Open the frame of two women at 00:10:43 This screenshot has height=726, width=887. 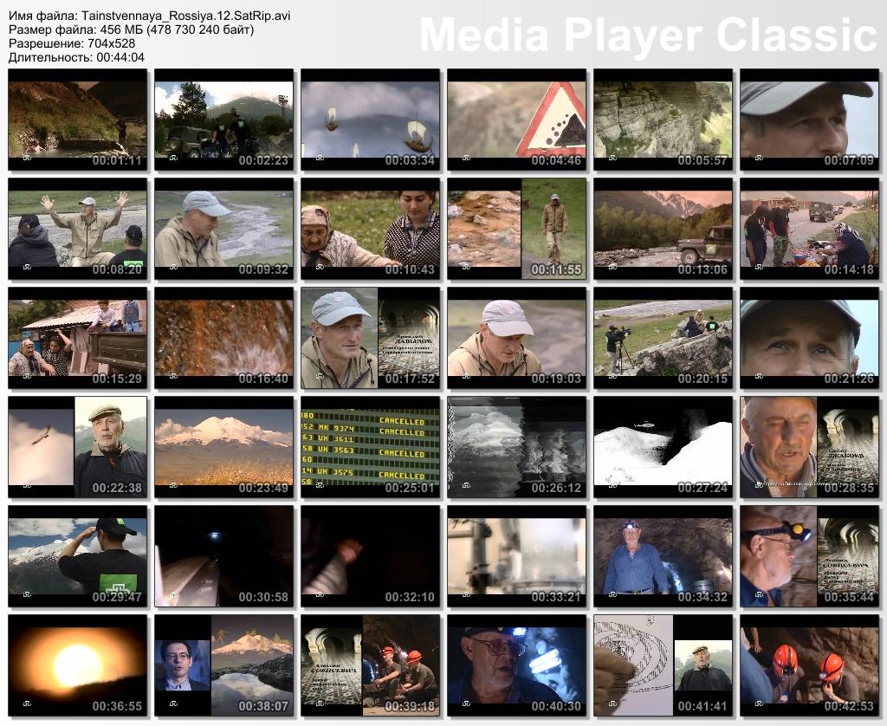[370, 229]
